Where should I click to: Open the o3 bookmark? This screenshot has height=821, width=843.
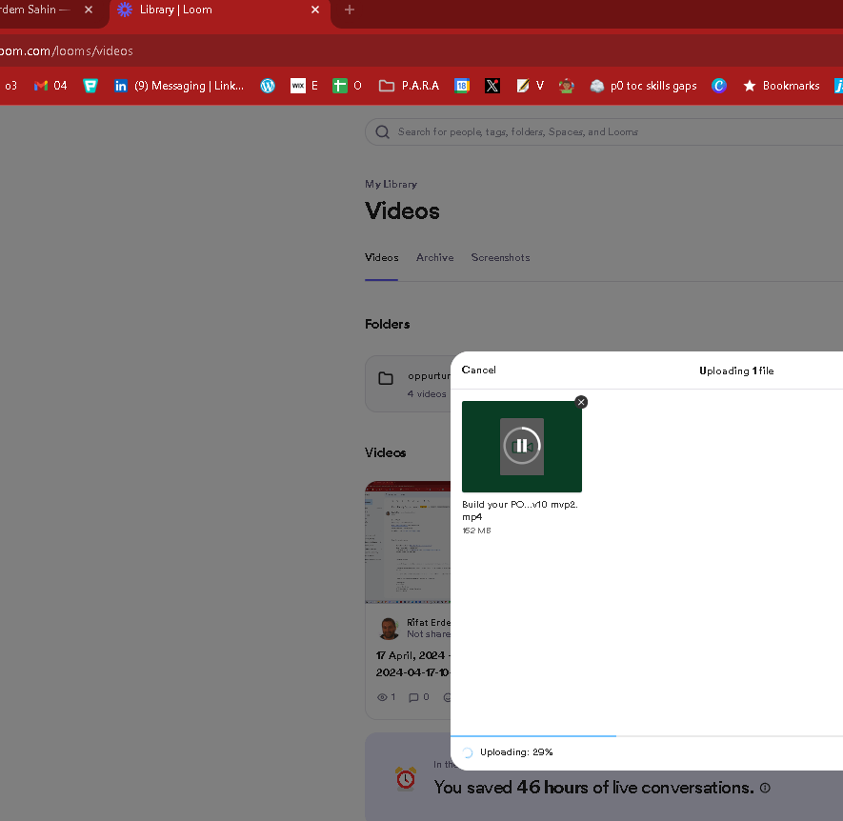pos(10,86)
